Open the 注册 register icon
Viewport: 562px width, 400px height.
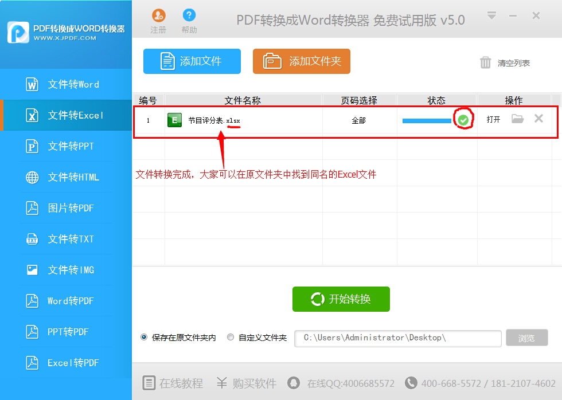click(x=158, y=21)
